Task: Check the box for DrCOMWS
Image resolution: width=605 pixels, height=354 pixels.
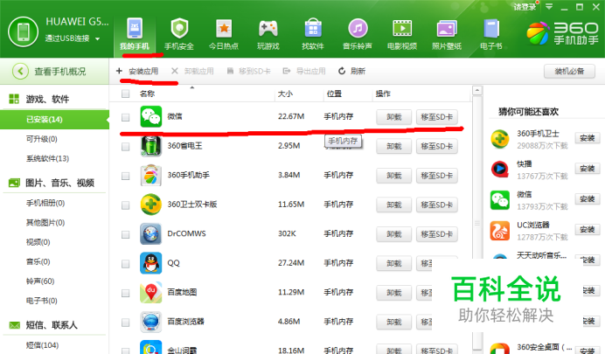Action: (x=125, y=234)
